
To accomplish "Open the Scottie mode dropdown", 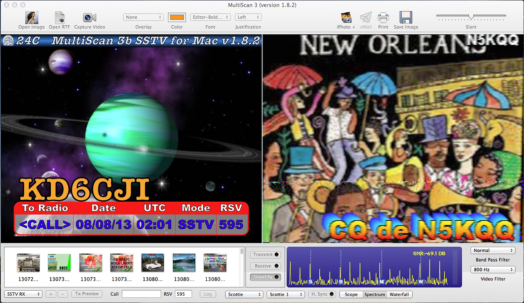I will point(244,294).
